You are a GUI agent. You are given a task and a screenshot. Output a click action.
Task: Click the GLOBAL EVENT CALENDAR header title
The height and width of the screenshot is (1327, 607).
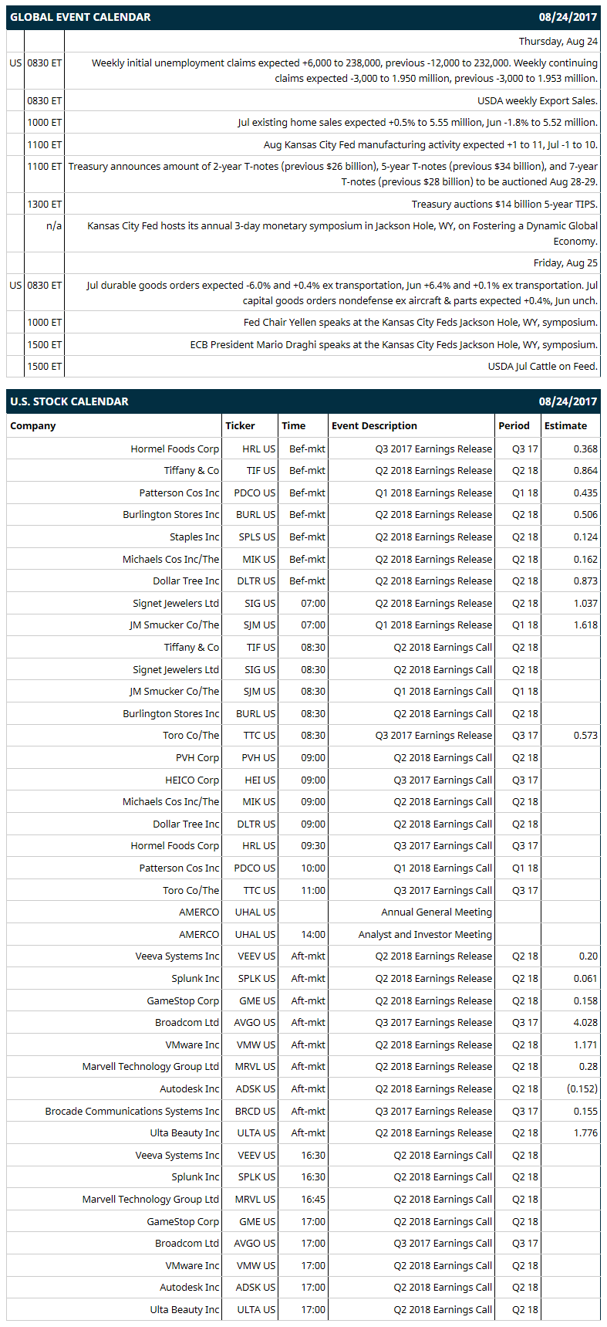point(80,17)
